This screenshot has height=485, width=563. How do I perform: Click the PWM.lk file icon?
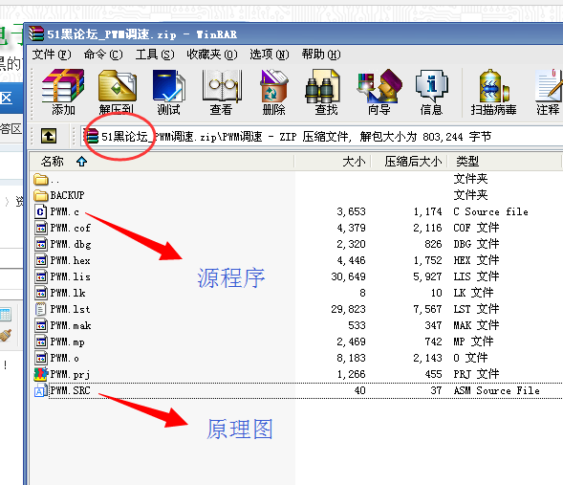(40, 293)
